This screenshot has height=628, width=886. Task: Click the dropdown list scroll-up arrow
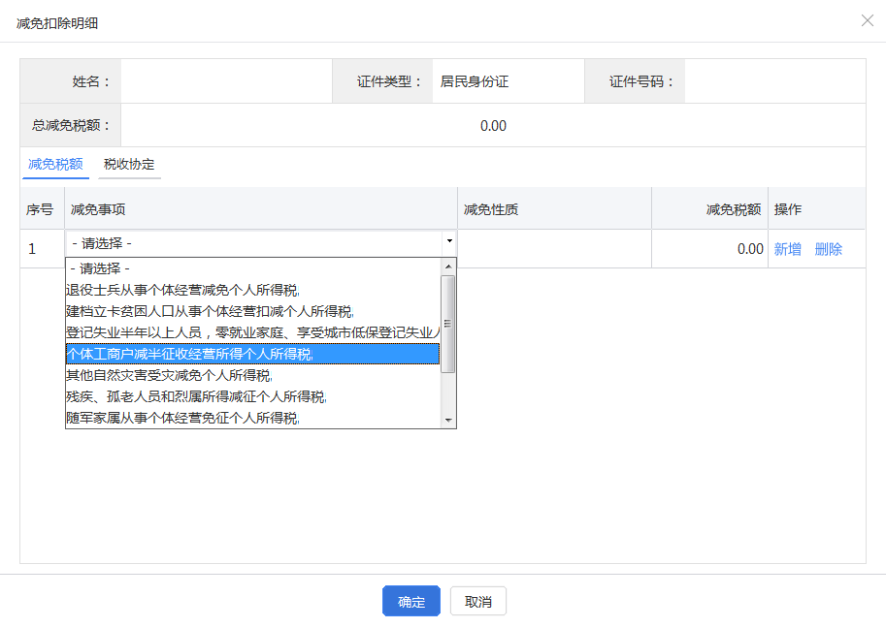tap(448, 267)
